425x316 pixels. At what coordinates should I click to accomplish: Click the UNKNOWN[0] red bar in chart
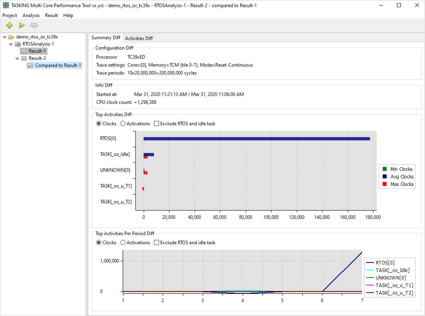point(146,173)
